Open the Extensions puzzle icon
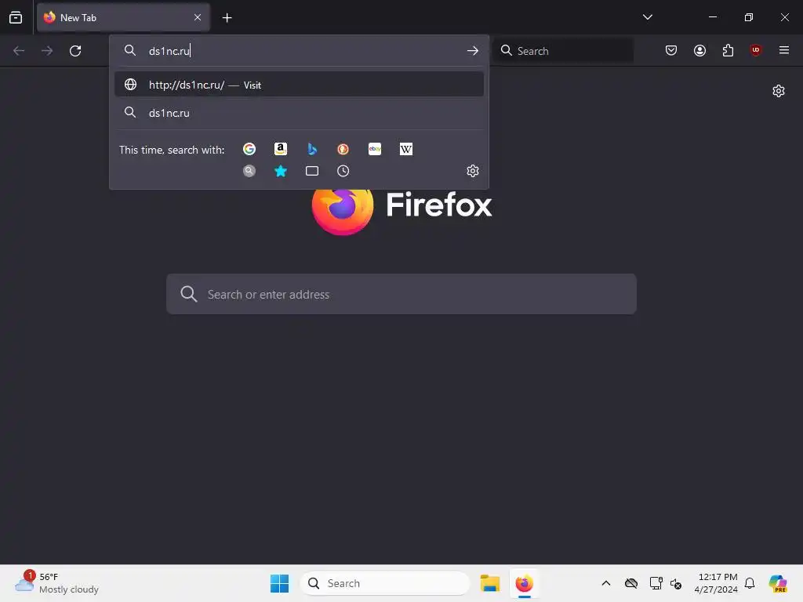This screenshot has height=602, width=803. 728,50
